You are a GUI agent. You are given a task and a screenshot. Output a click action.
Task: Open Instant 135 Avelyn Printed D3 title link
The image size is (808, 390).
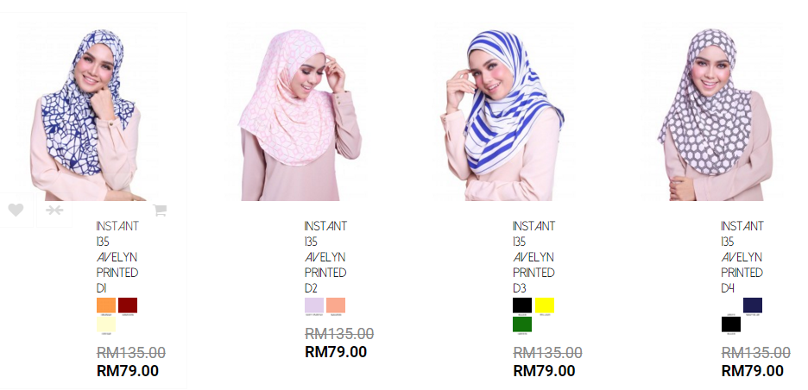pyautogui.click(x=533, y=257)
